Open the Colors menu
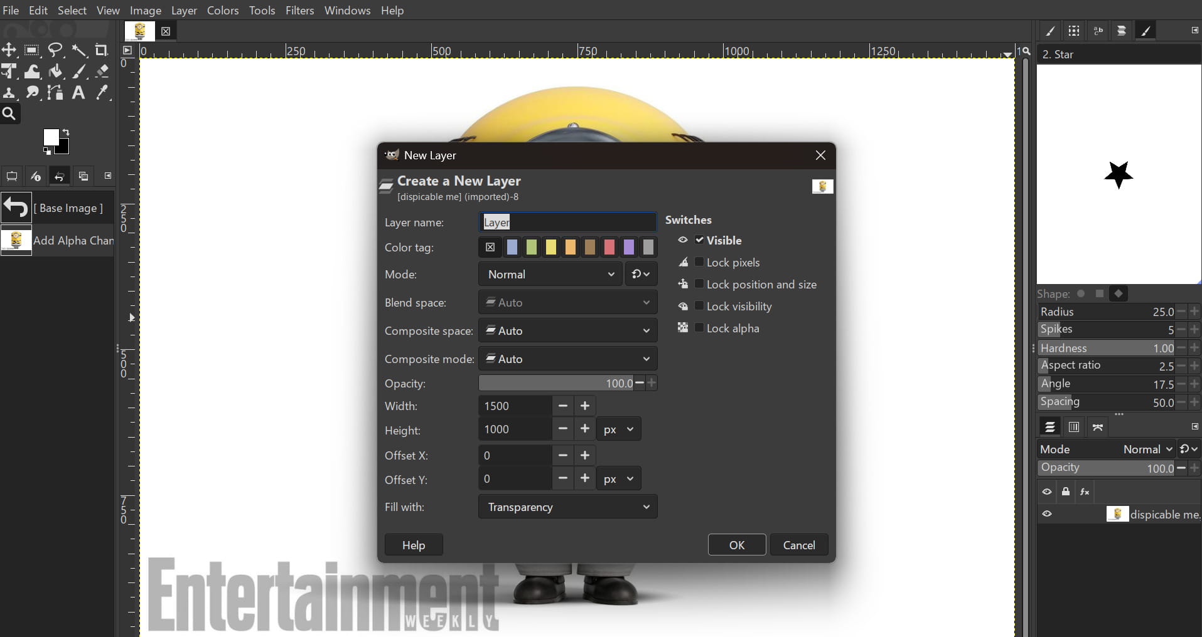Screen dimensions: 1202x637 pos(223,11)
